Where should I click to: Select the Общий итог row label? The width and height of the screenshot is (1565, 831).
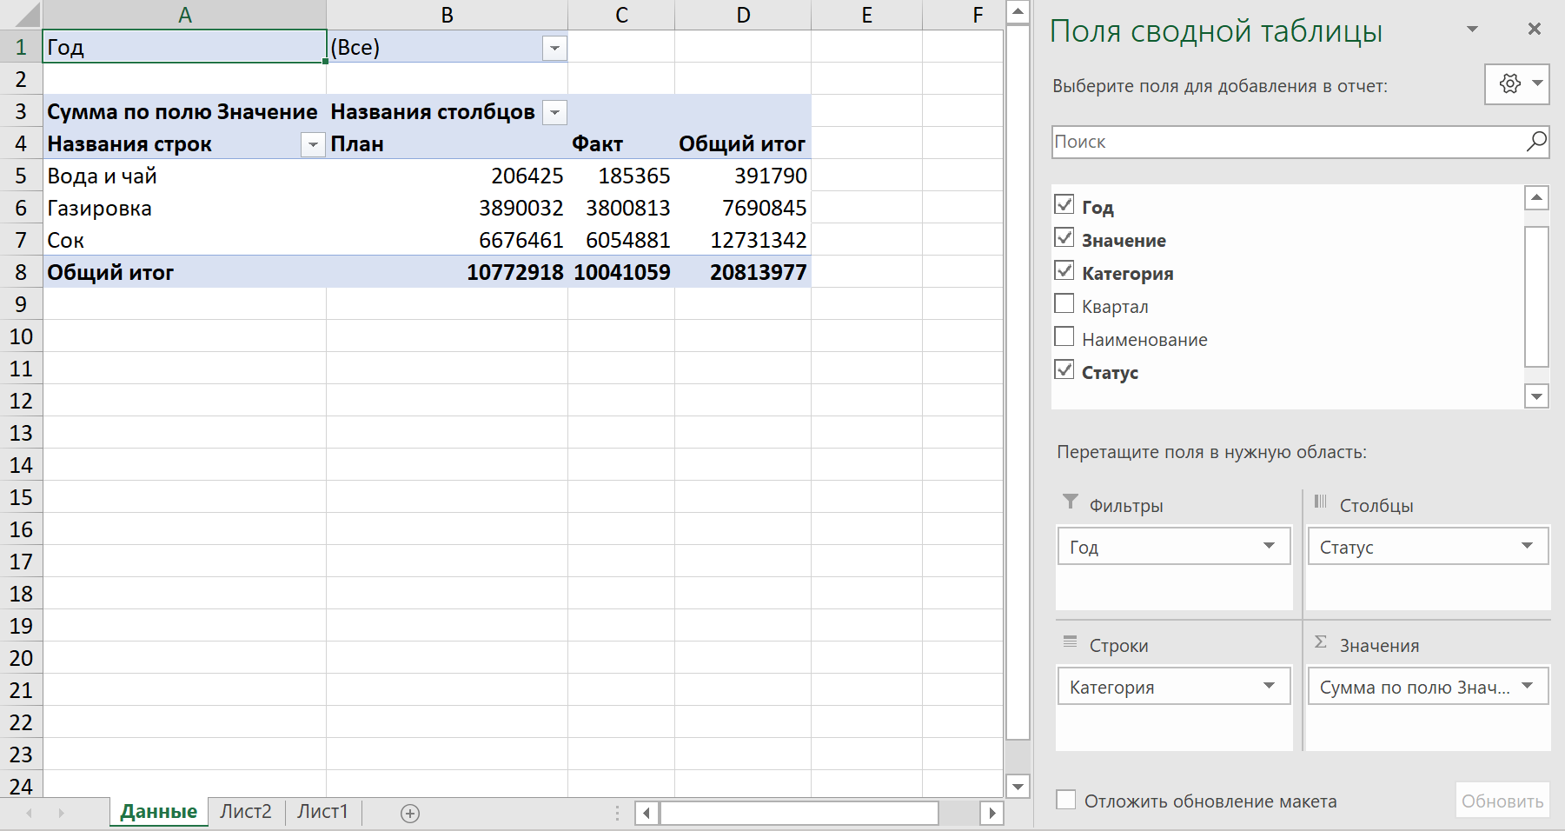185,273
